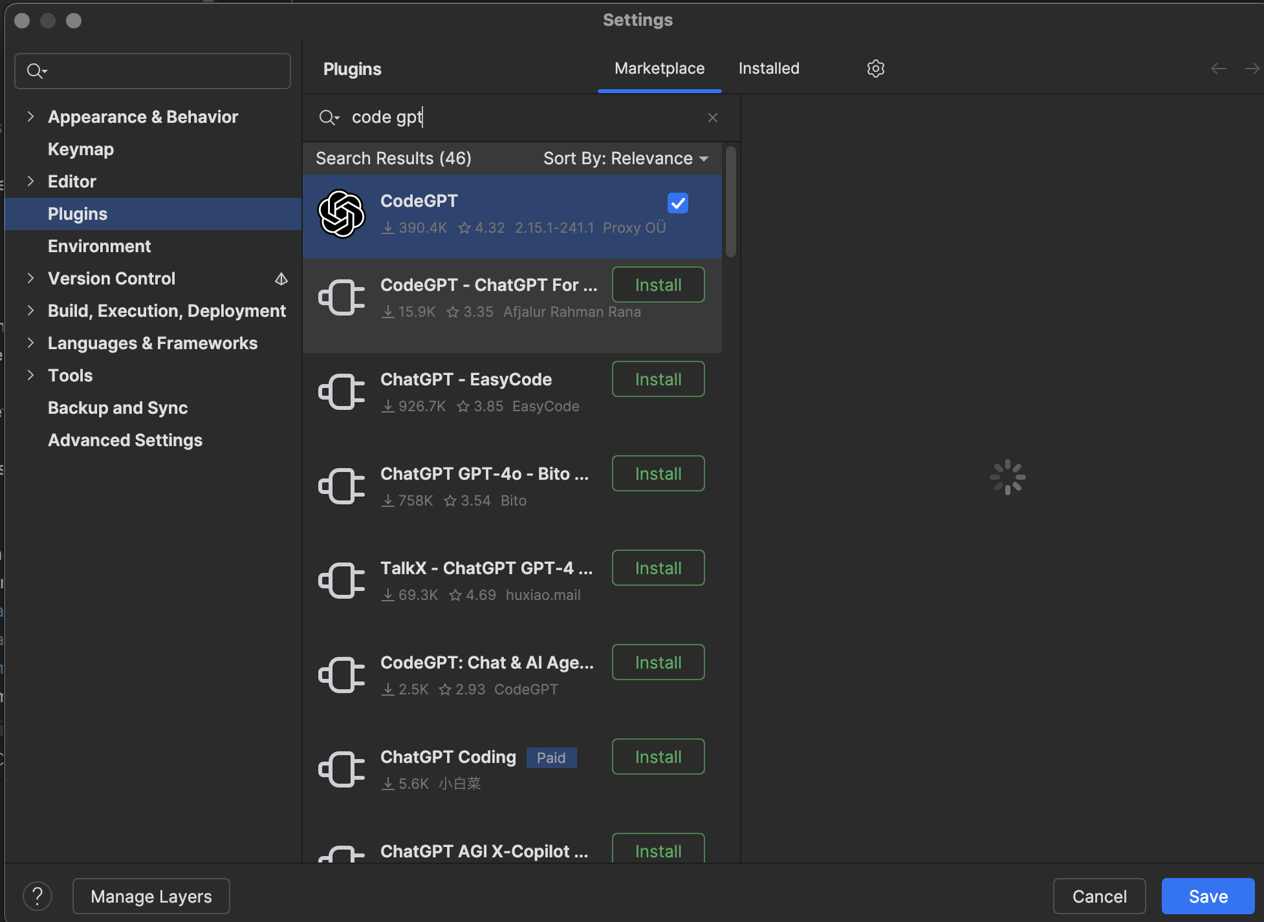1264x922 pixels.
Task: Click plugin icon of TalkX - ChatGPT GPT-4
Action: [x=342, y=581]
